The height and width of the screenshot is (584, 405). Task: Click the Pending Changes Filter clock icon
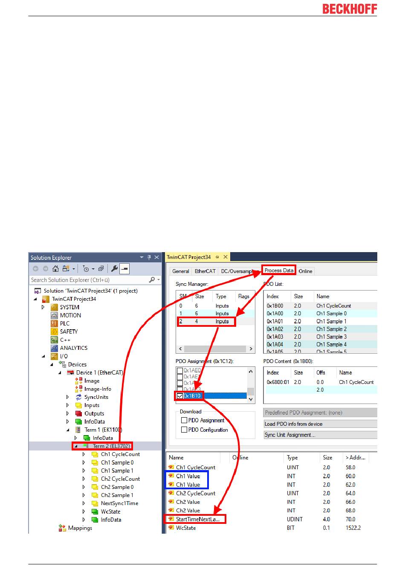(x=86, y=269)
